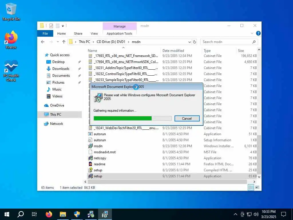Viewport: 293px width, 220px height.
Task: Open the Recycle Bin desktop icon
Action: (11, 12)
